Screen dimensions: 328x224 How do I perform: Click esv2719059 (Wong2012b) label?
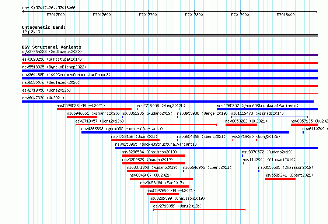click(x=177, y=206)
